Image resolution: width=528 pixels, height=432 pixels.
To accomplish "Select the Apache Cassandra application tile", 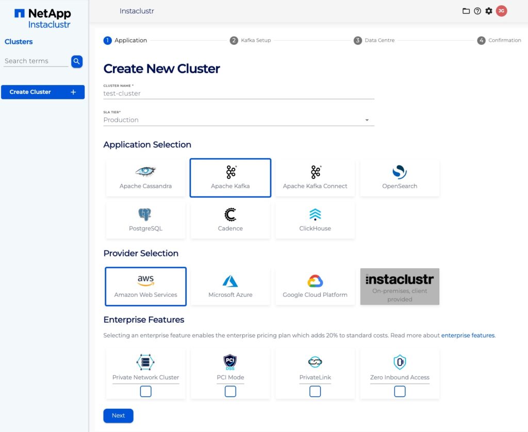I will pos(145,178).
